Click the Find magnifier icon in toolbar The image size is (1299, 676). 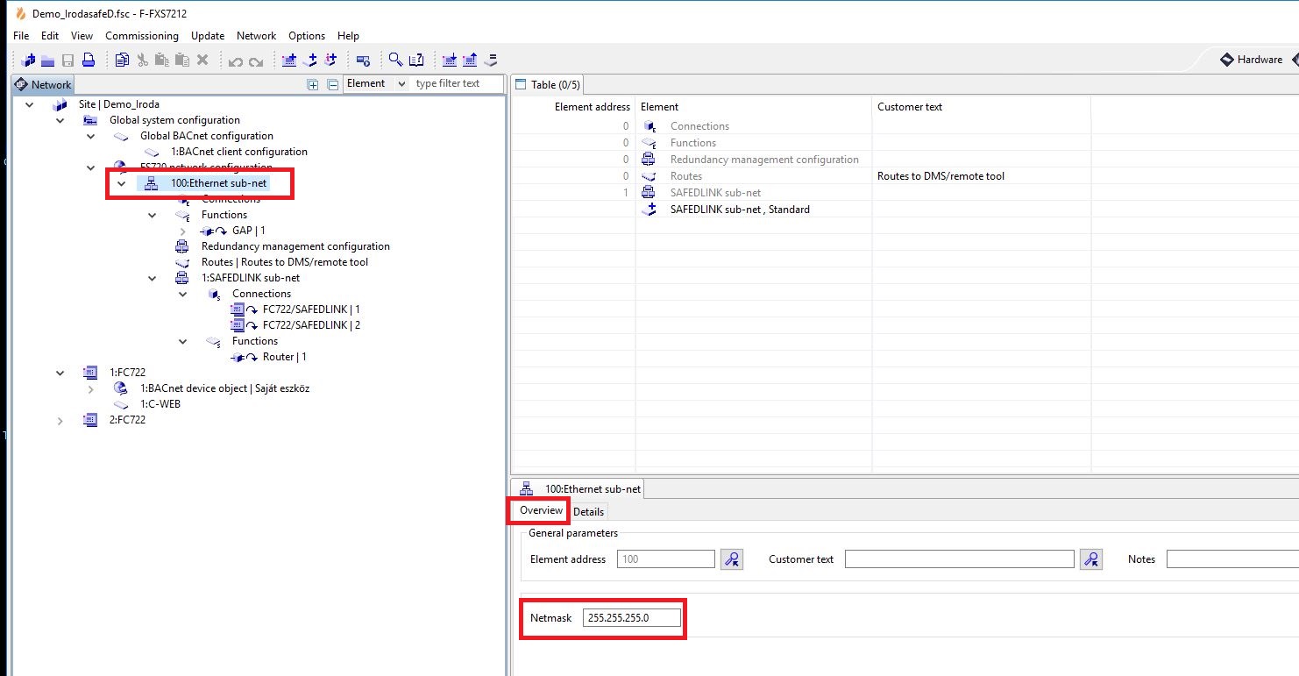[x=395, y=60]
